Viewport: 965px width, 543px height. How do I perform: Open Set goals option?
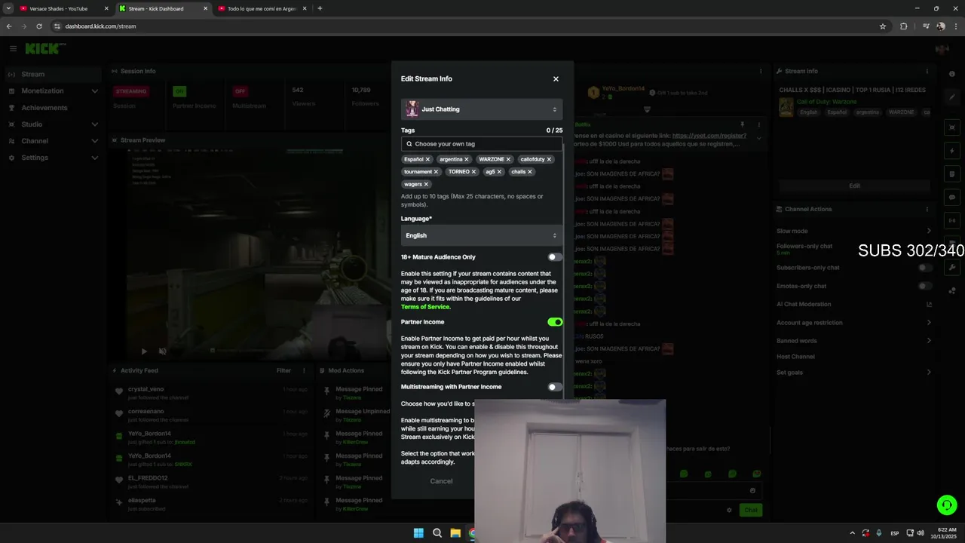[x=854, y=373]
